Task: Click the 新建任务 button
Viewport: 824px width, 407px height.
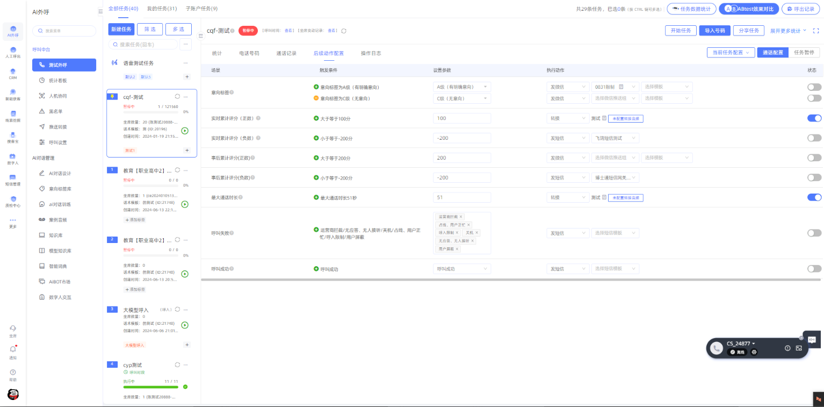Action: (x=121, y=30)
